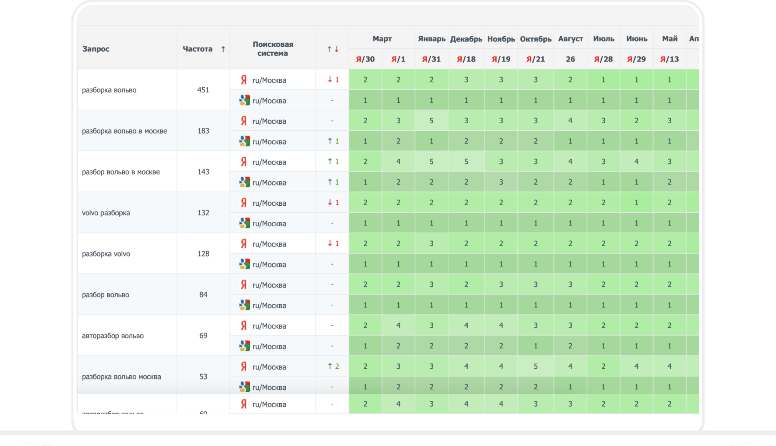Click Yandex icon in разборка вольво в москве row
The height and width of the screenshot is (446, 776).
click(x=244, y=121)
